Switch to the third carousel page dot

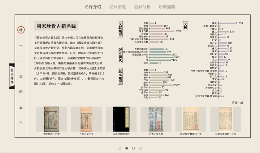(x=134, y=148)
